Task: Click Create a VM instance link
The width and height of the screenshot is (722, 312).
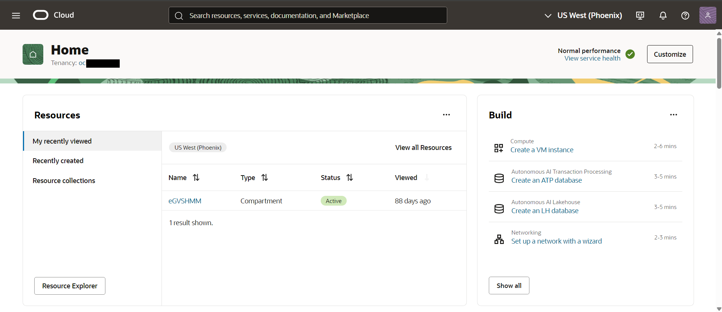Action: coord(542,150)
